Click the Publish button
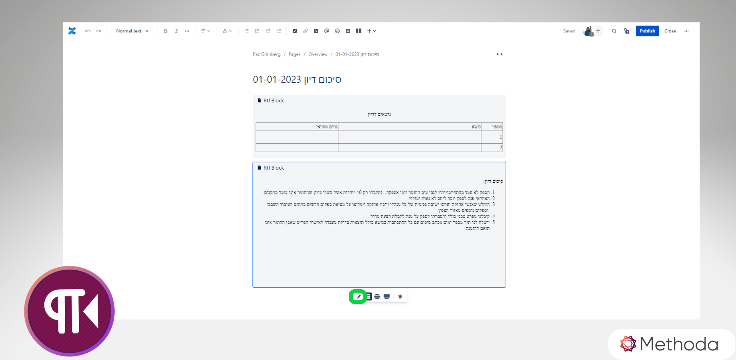 647,31
